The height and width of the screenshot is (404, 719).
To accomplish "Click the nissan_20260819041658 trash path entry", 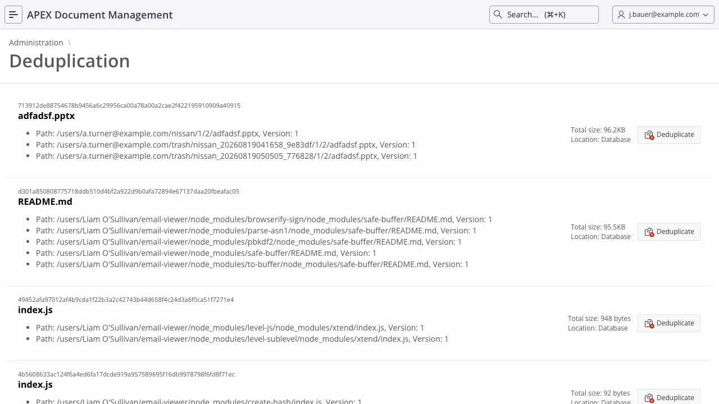I will click(x=226, y=145).
